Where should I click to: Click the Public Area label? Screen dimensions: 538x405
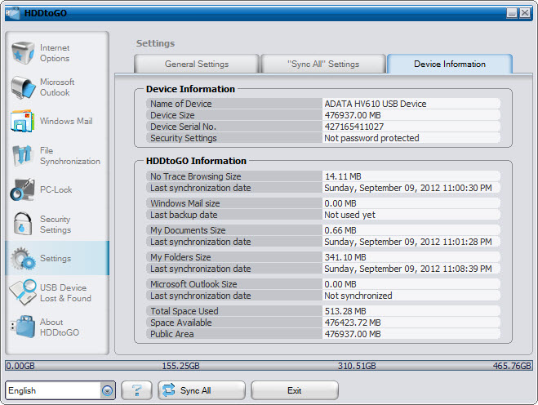pyautogui.click(x=172, y=334)
